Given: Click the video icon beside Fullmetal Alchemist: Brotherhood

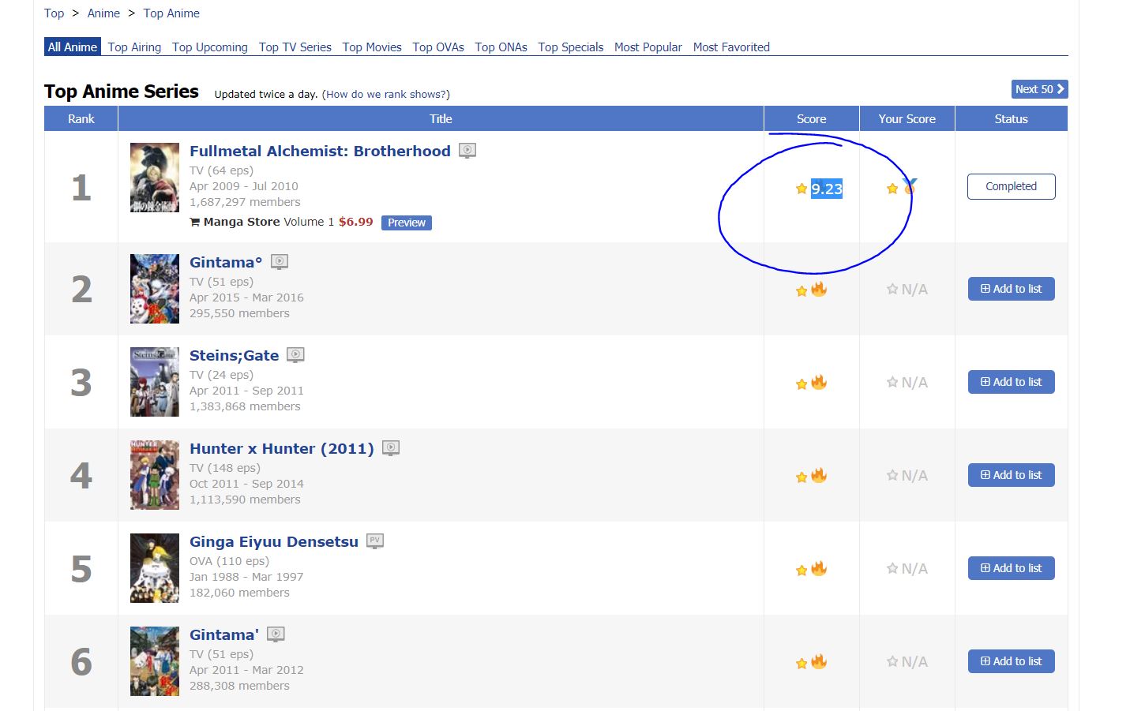Looking at the screenshot, I should (467, 150).
